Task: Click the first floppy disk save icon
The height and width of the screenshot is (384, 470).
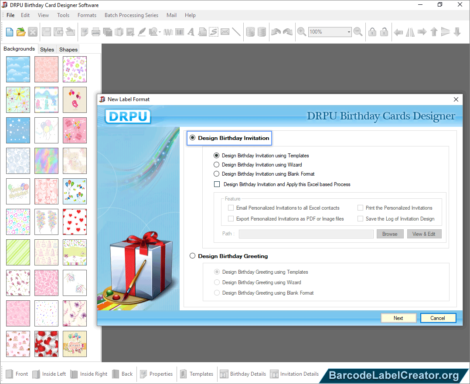Action: (x=46, y=32)
